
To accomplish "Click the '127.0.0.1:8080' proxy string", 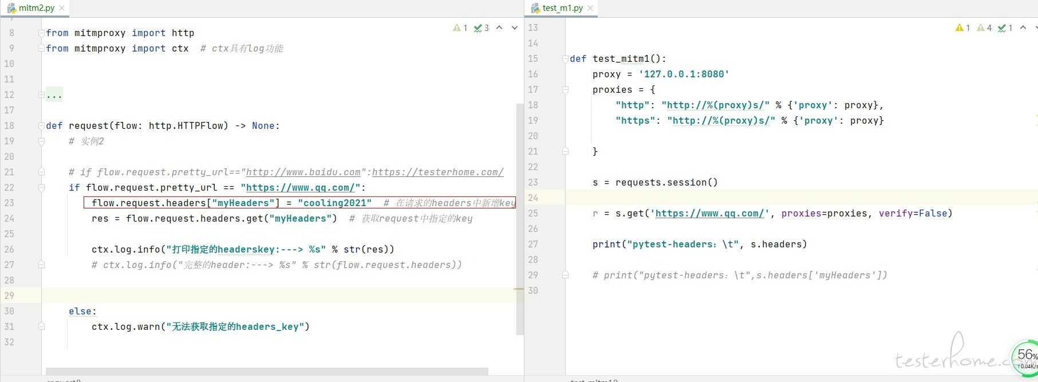I will click(x=684, y=74).
